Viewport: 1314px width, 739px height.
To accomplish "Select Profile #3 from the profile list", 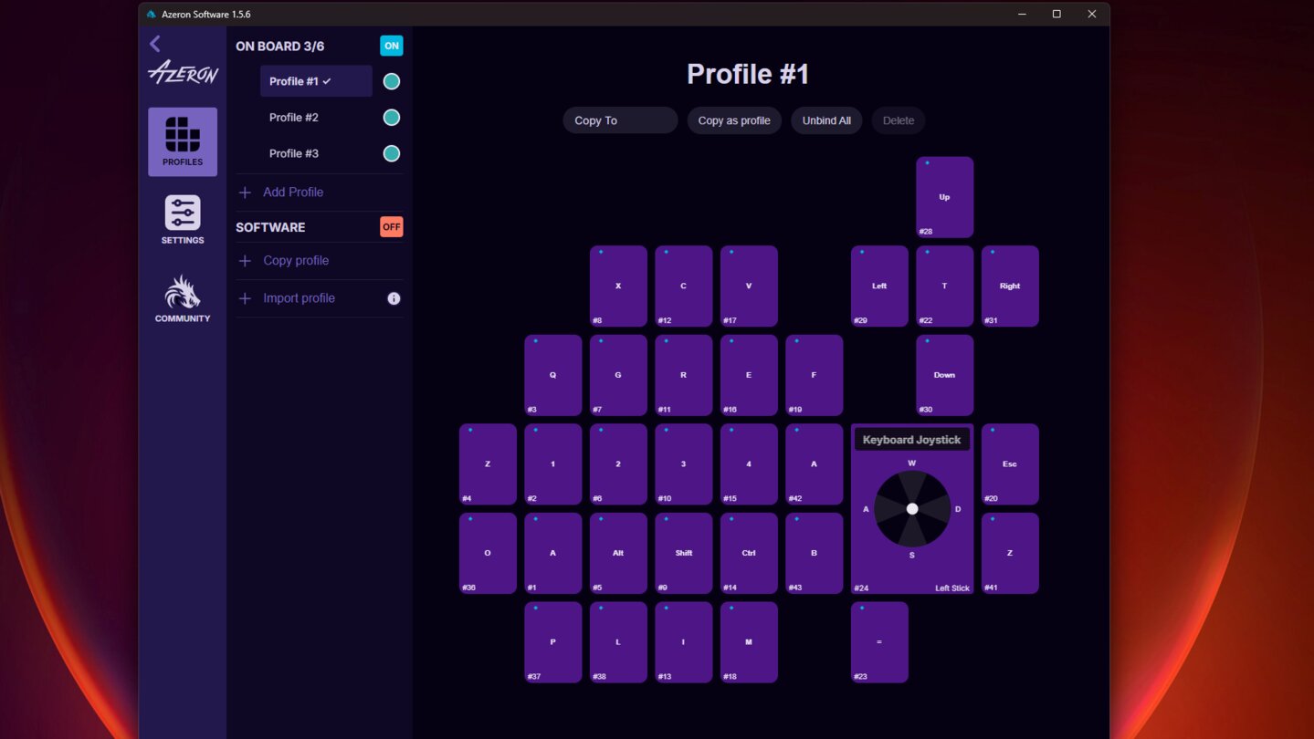I will (293, 153).
